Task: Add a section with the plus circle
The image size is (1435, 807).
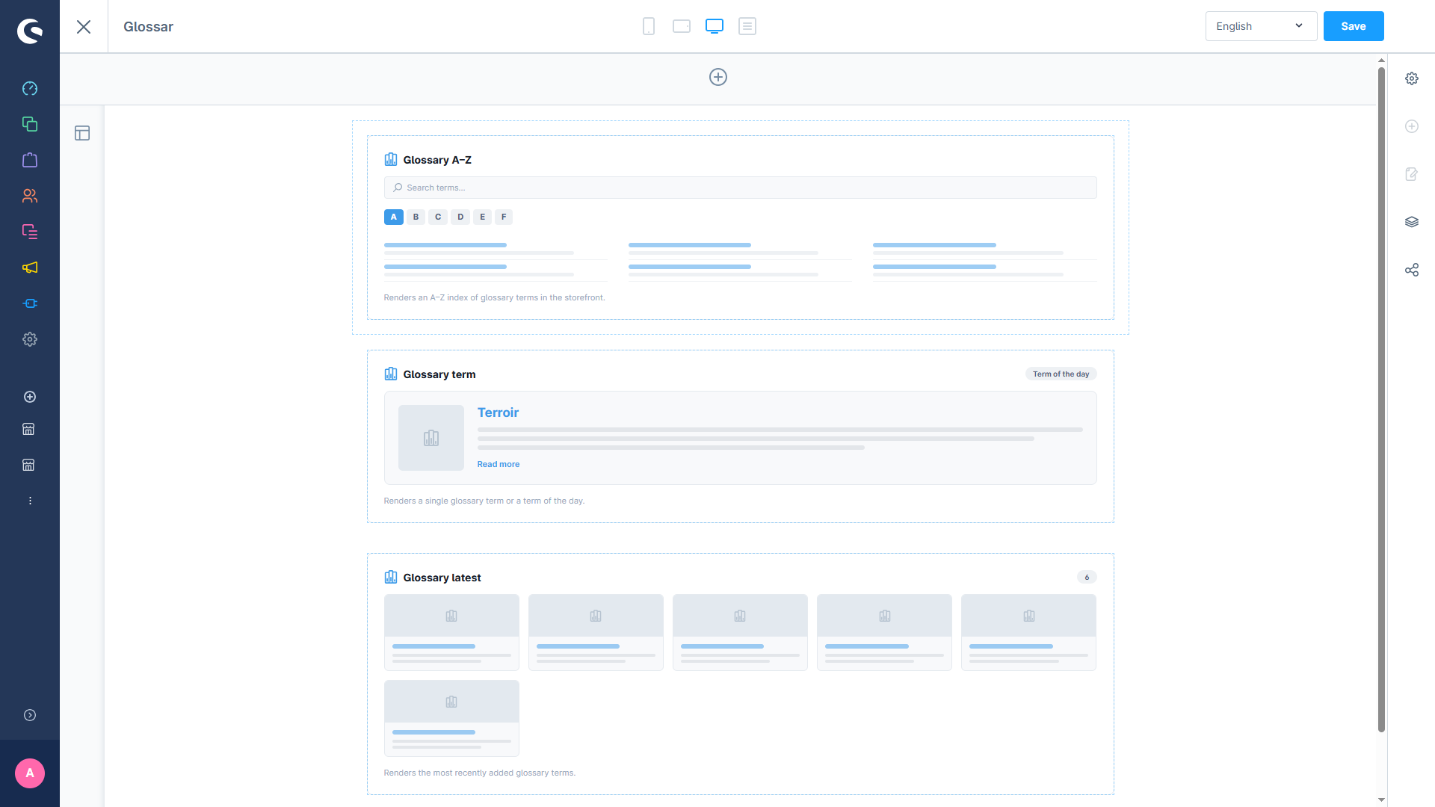Action: pyautogui.click(x=718, y=77)
